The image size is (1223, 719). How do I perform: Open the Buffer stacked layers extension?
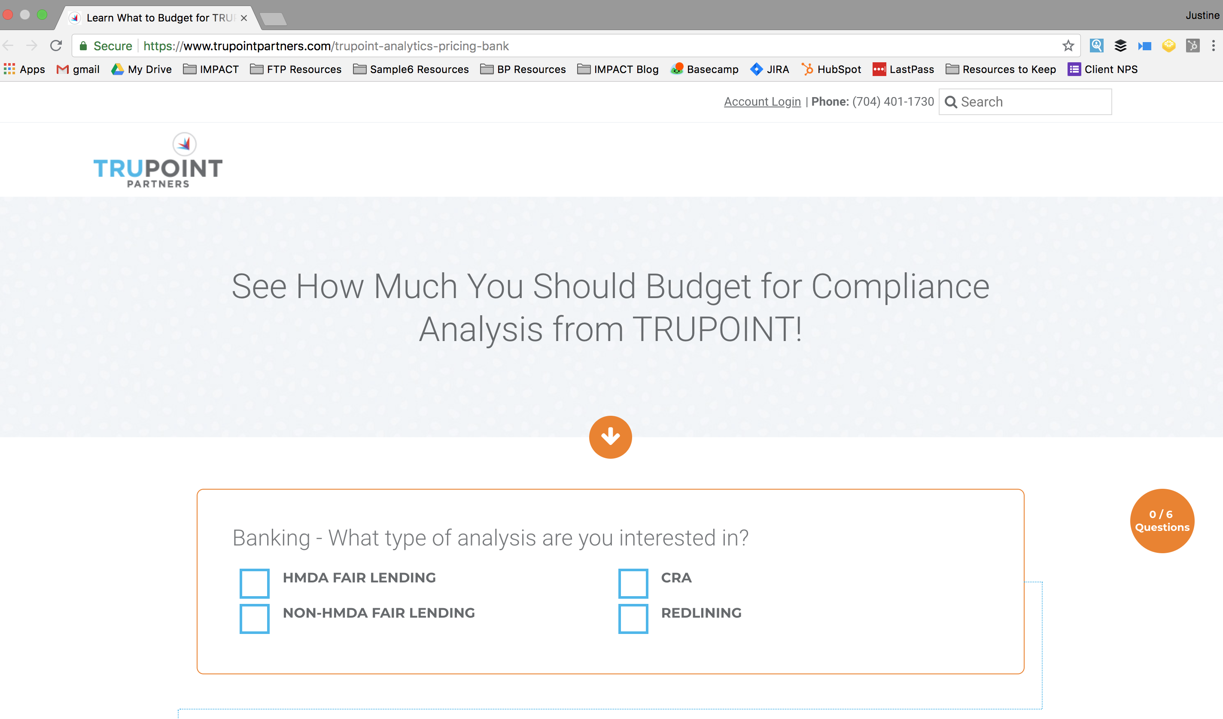pyautogui.click(x=1120, y=46)
